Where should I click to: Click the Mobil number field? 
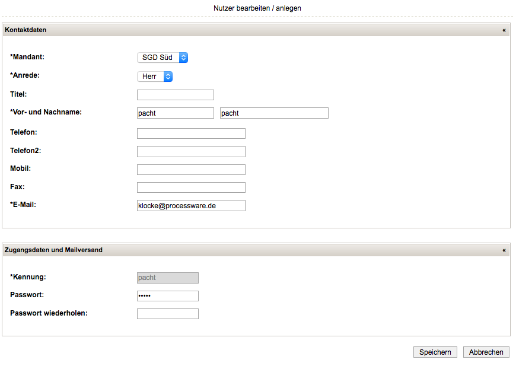[x=191, y=170]
